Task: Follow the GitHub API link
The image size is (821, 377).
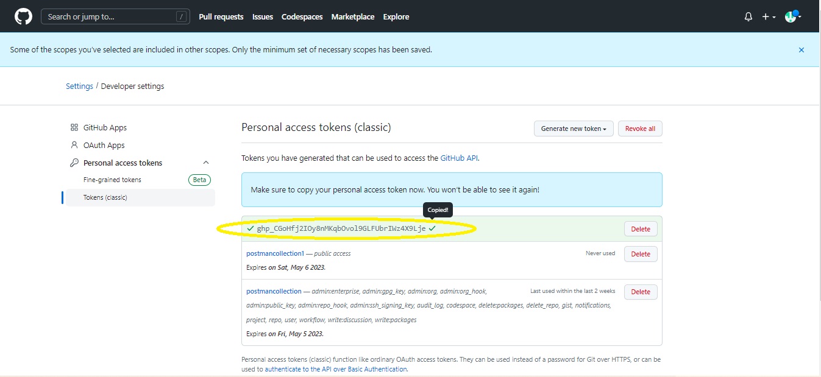Action: click(459, 158)
